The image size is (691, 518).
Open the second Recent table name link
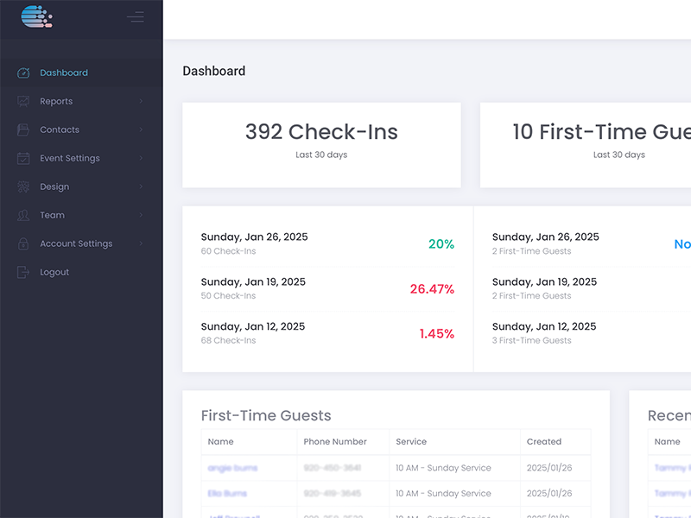673,493
